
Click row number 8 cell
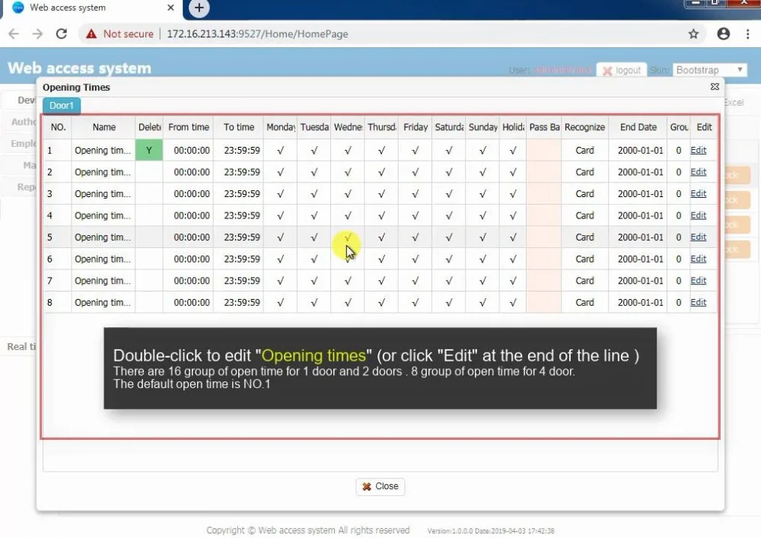(58, 303)
